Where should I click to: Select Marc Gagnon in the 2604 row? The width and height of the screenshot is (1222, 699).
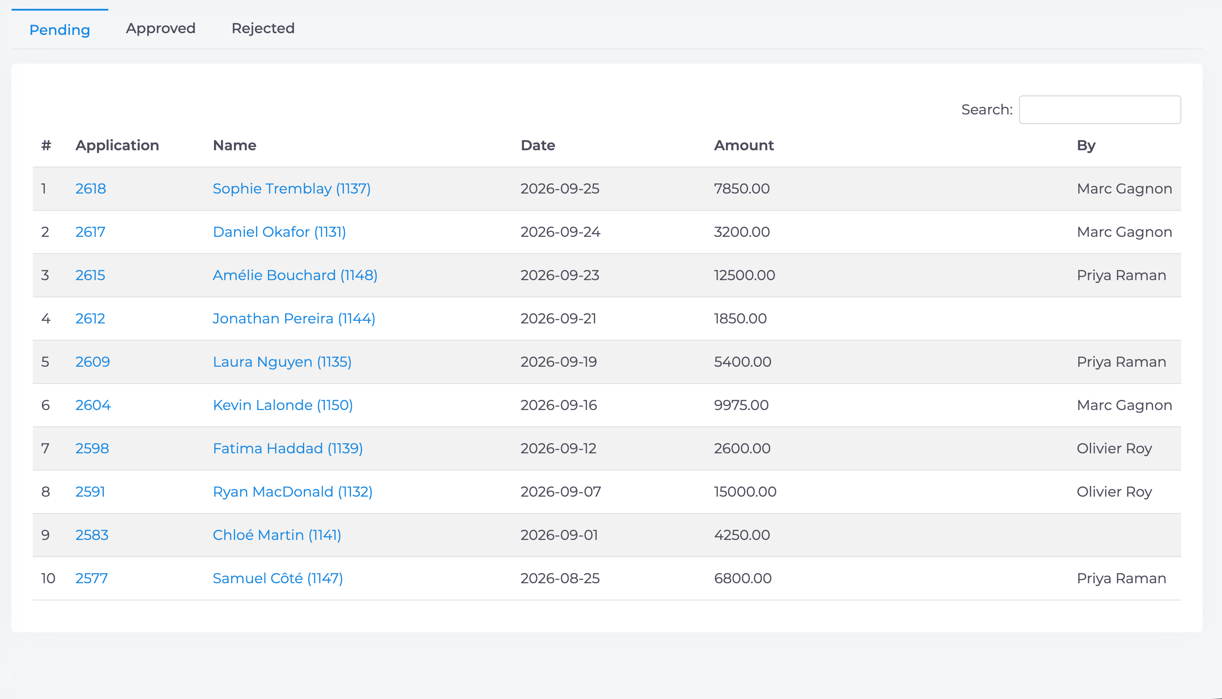(x=1124, y=405)
